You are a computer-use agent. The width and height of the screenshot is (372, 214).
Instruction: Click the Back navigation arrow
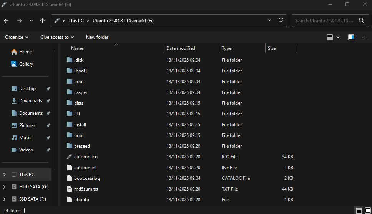tap(6, 21)
